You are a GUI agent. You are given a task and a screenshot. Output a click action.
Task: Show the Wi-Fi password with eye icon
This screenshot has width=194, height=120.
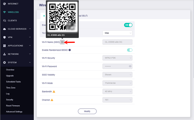tap(130, 66)
